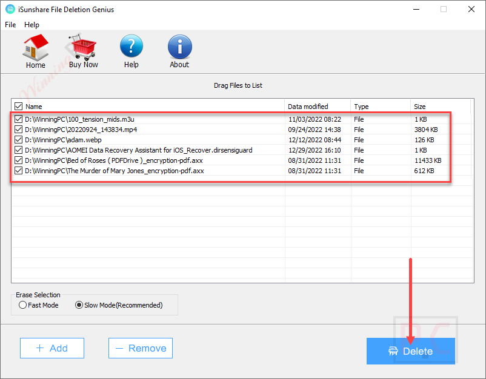Sort list by Data modified column header
The width and height of the screenshot is (486, 379).
pyautogui.click(x=308, y=107)
